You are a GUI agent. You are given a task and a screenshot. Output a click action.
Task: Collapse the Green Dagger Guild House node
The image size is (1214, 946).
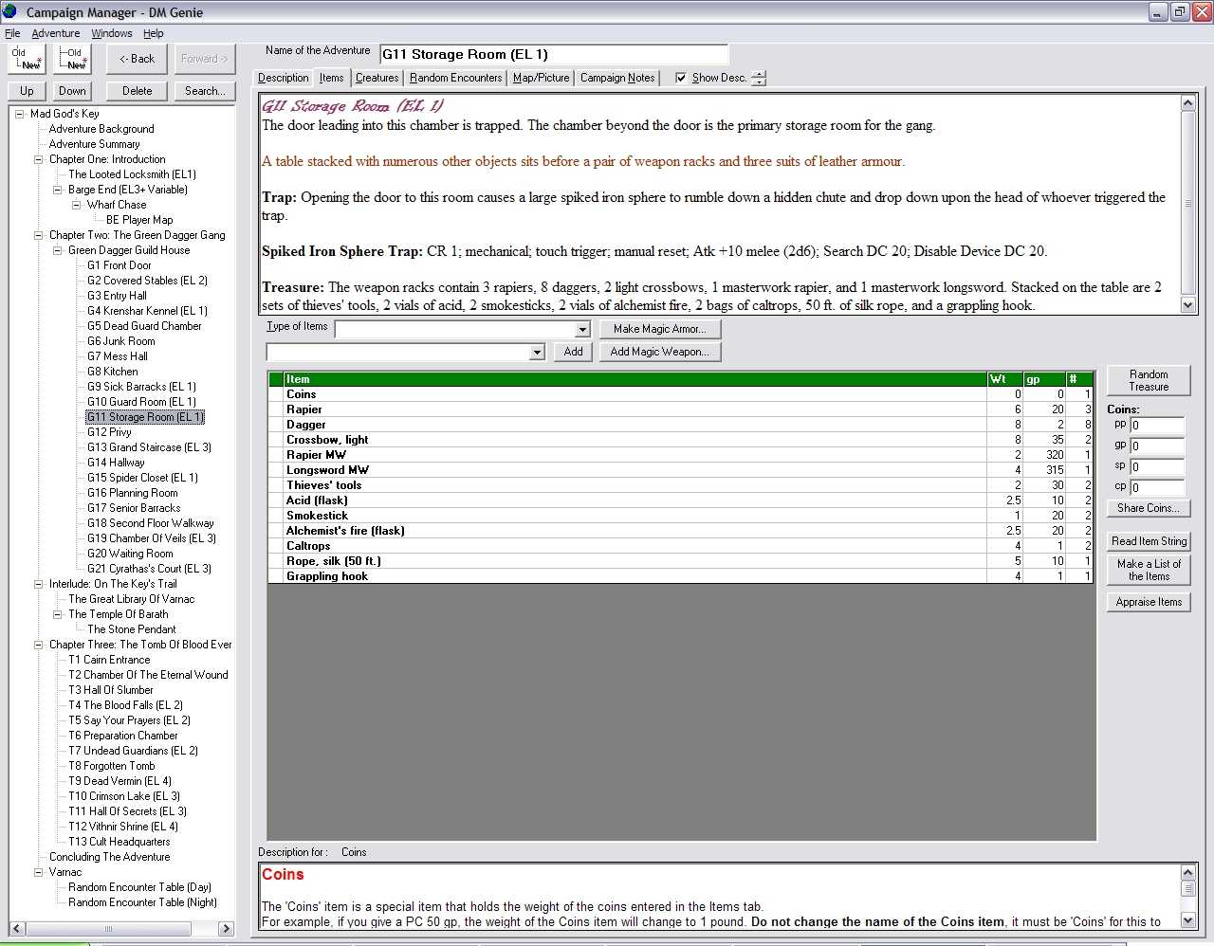click(58, 250)
